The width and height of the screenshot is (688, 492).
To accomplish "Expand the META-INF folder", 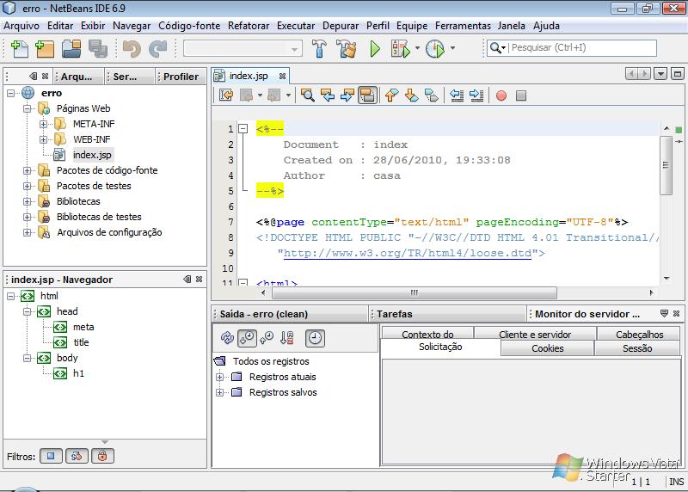I will point(43,124).
